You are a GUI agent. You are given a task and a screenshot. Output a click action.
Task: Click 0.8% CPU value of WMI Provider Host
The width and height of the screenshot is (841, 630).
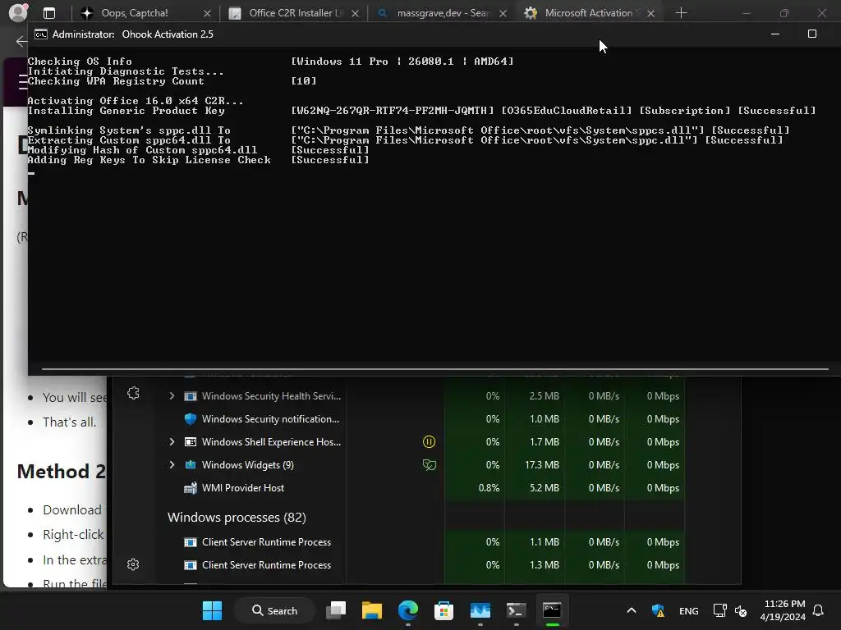489,487
